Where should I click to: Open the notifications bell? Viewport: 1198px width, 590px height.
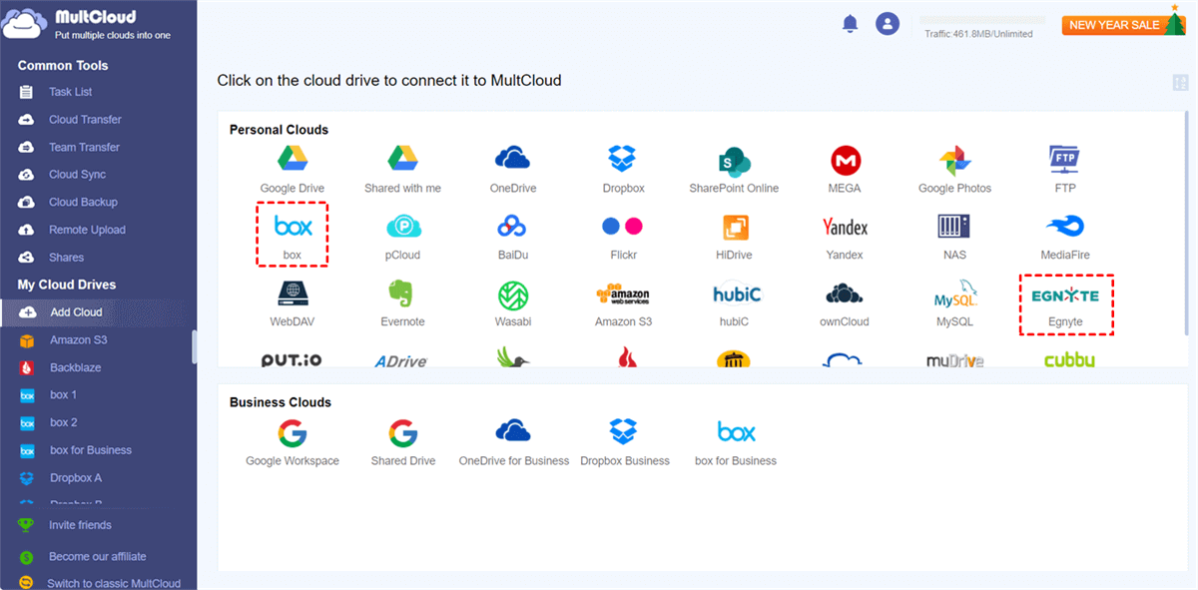[x=851, y=23]
